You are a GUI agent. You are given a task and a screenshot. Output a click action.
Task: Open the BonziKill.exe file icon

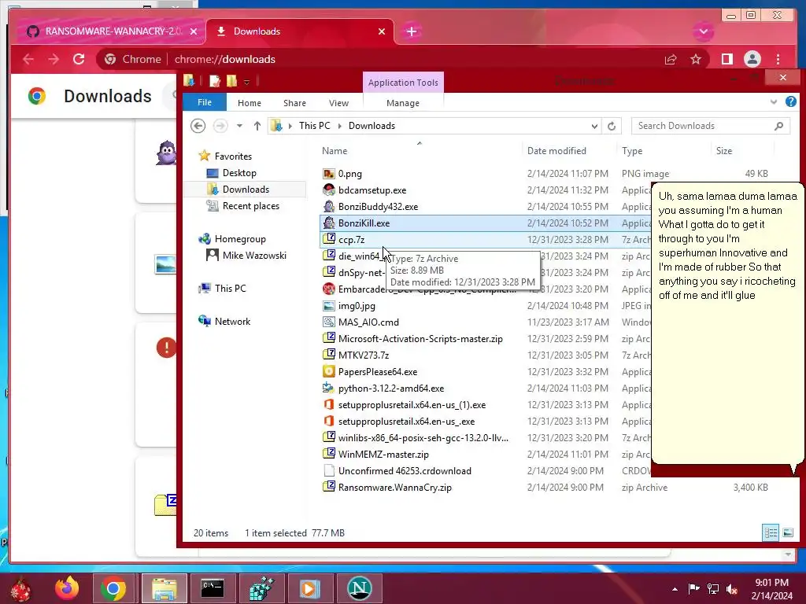[x=329, y=223]
